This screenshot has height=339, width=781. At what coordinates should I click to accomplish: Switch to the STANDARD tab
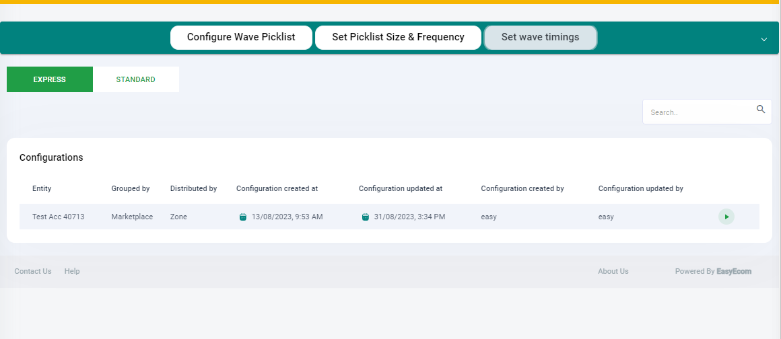coord(135,79)
